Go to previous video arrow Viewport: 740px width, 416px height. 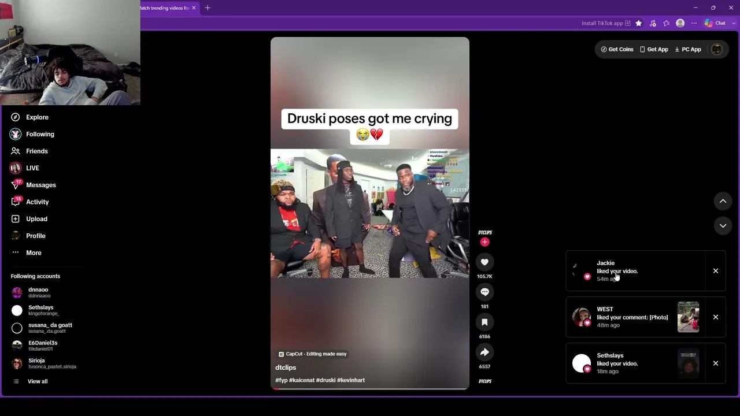pyautogui.click(x=723, y=201)
